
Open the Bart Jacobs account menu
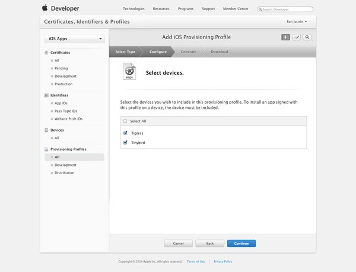(x=297, y=21)
